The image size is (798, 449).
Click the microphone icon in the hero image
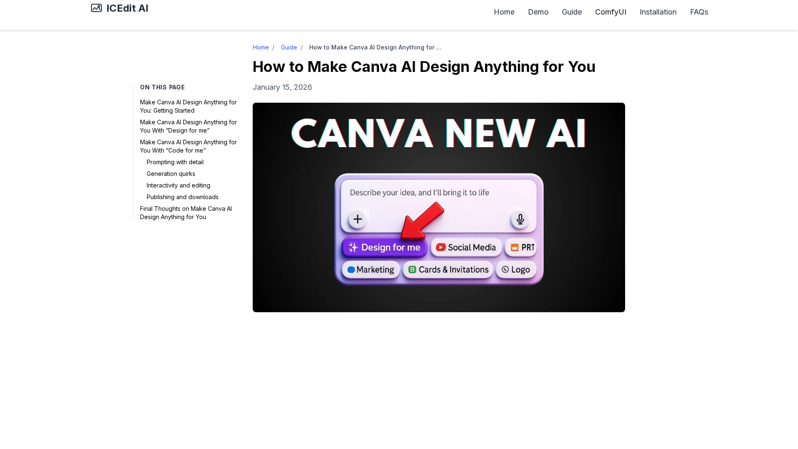[x=520, y=219]
